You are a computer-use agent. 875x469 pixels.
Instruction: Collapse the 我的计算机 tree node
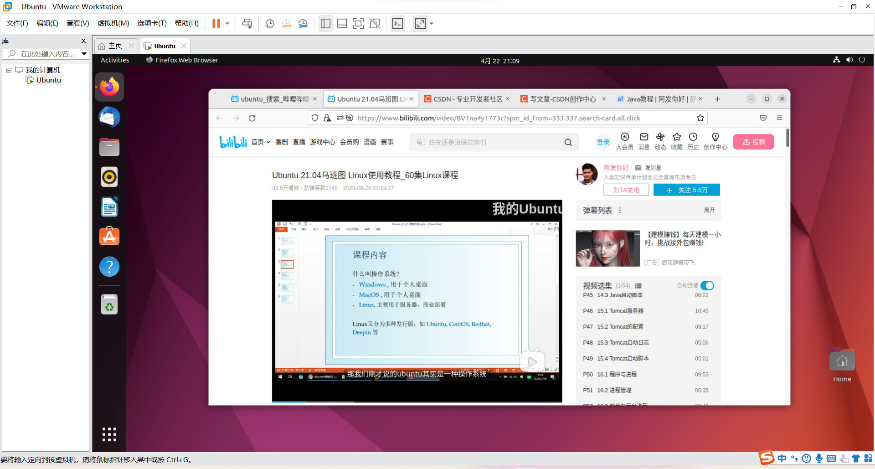pos(9,70)
